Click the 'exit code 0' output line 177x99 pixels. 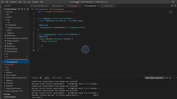coord(37,97)
